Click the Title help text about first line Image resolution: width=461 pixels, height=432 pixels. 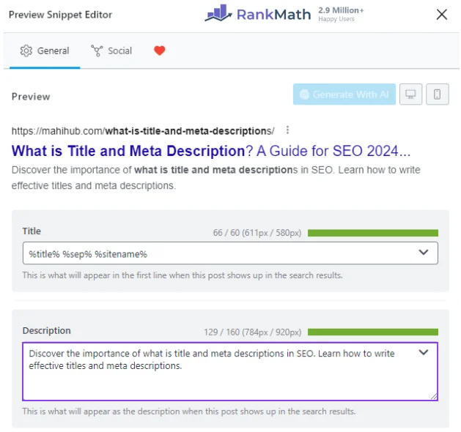[182, 275]
